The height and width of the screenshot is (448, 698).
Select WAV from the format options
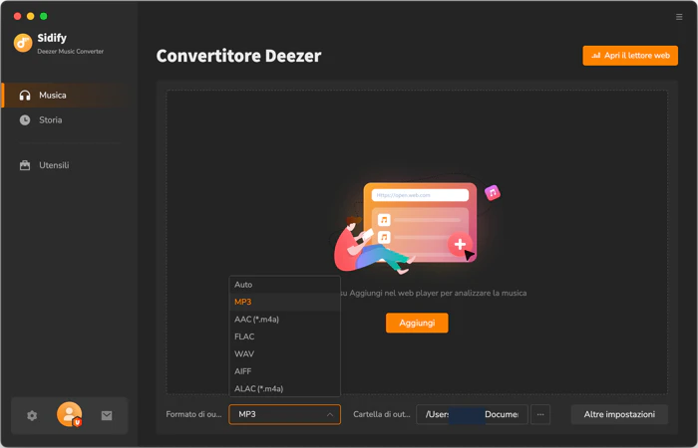tap(284, 353)
